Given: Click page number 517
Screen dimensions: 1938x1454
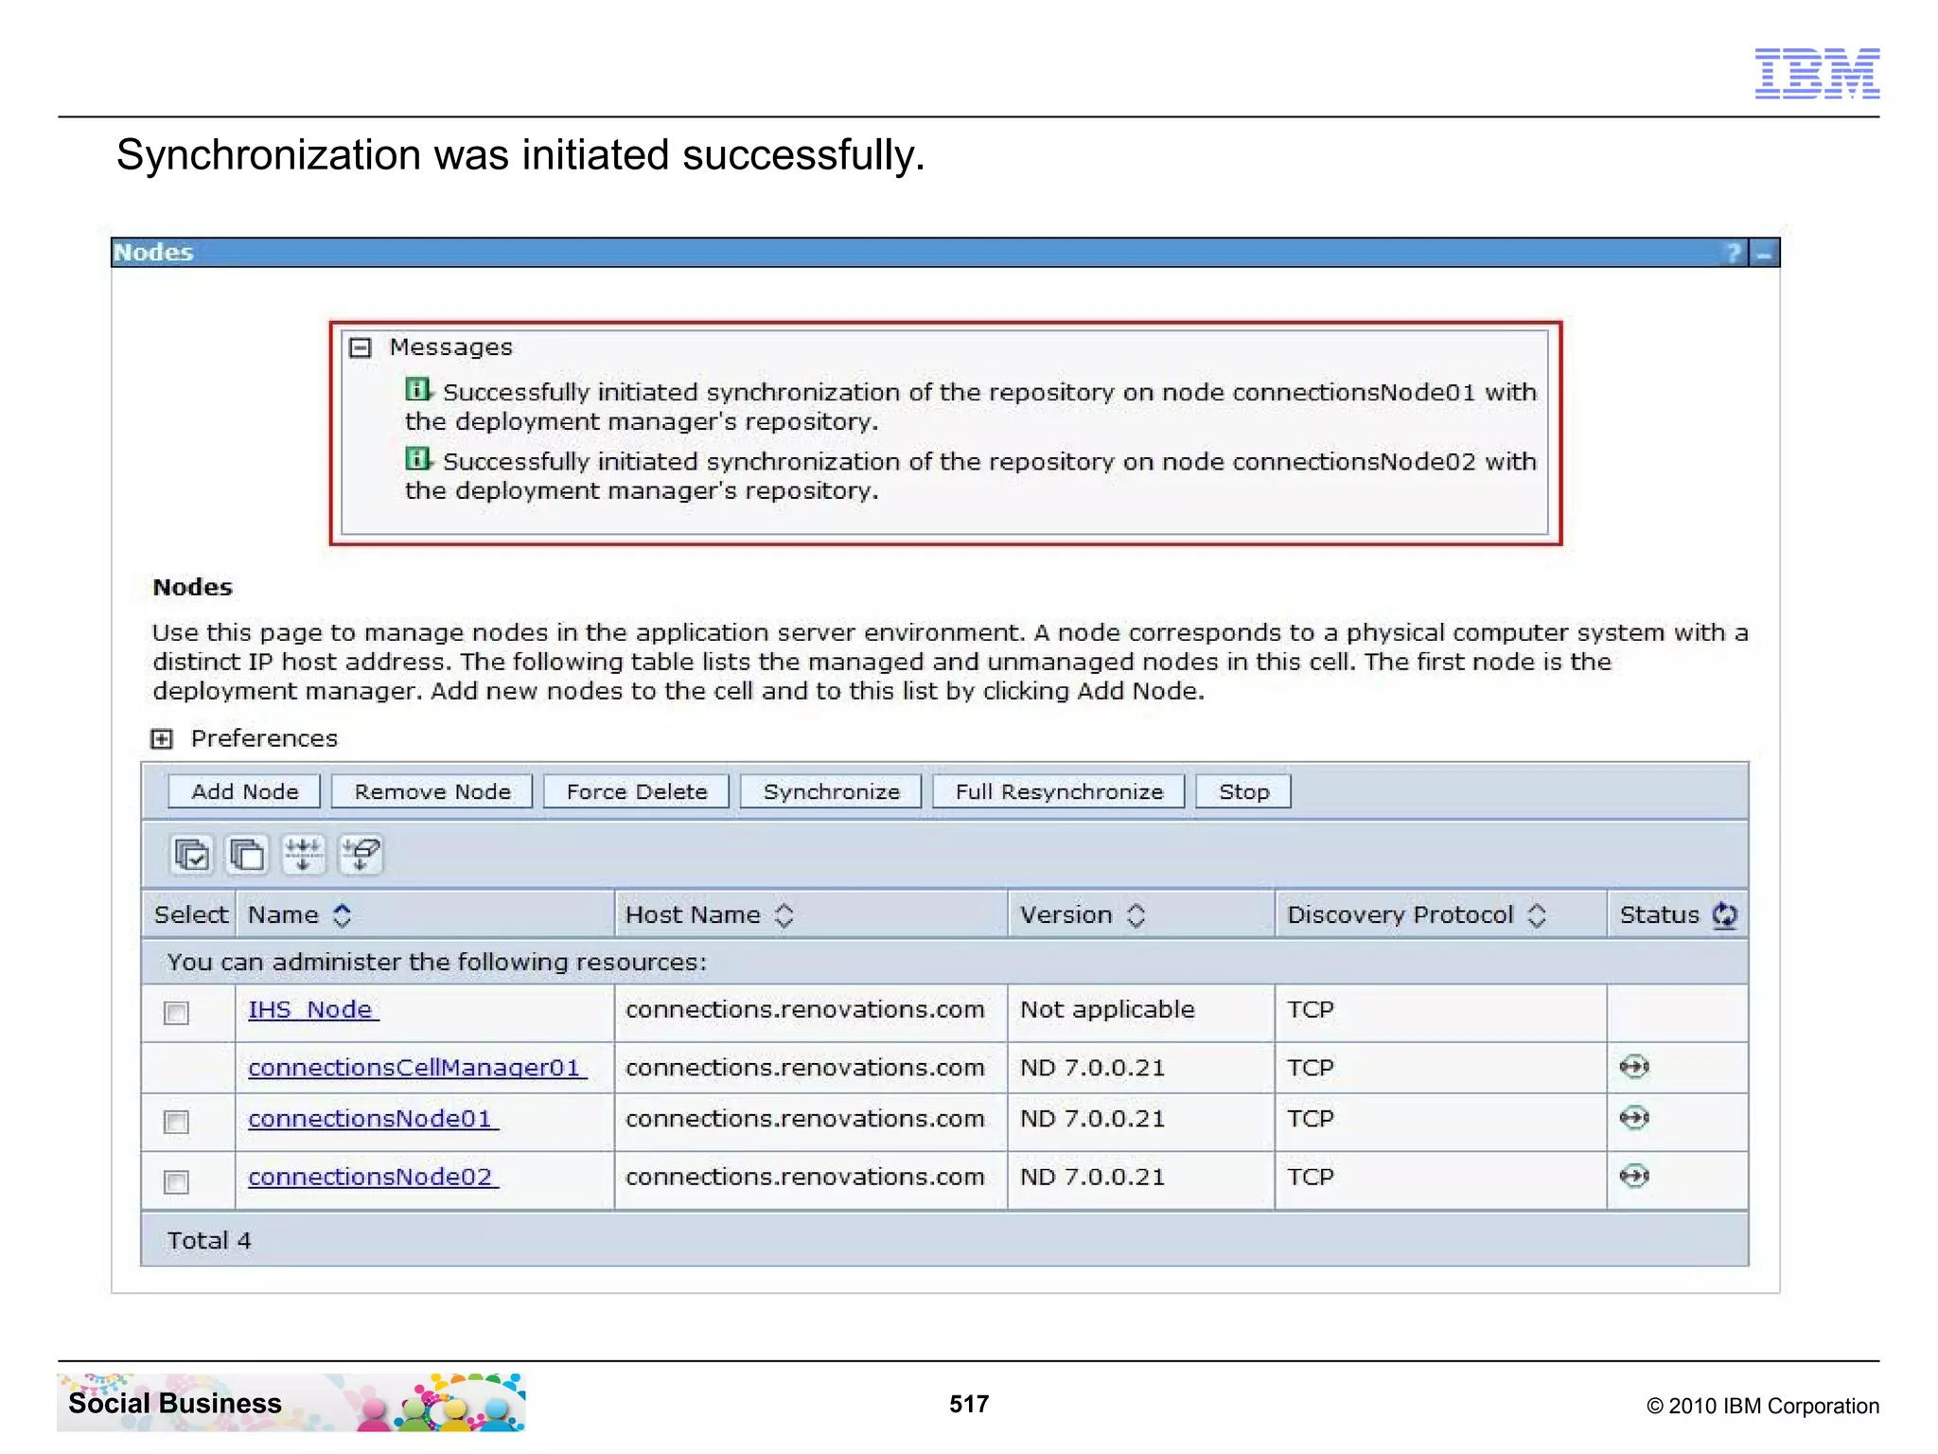Looking at the screenshot, I should pyautogui.click(x=969, y=1404).
